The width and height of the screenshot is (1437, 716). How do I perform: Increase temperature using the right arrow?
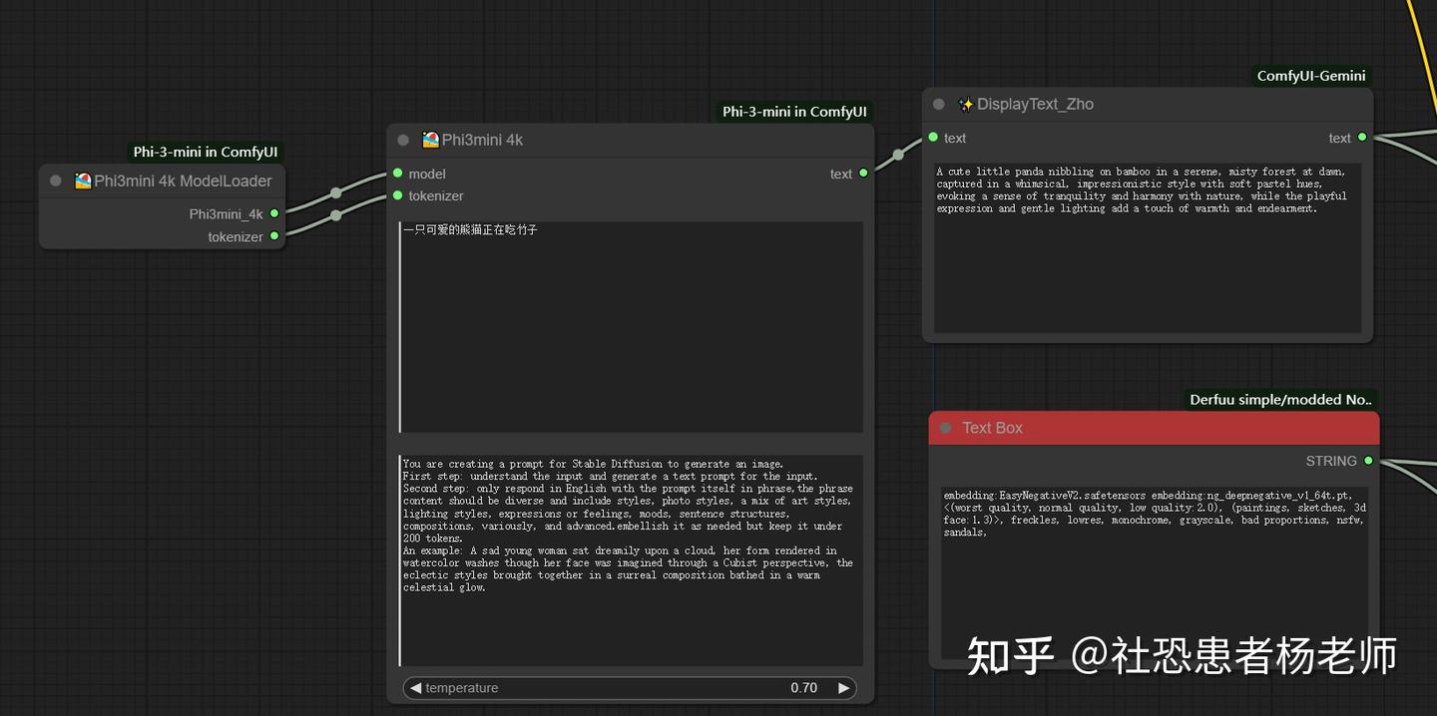click(843, 687)
